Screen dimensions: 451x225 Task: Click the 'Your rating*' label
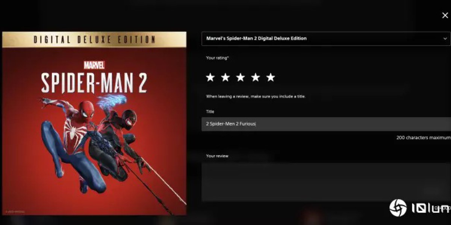pos(218,58)
